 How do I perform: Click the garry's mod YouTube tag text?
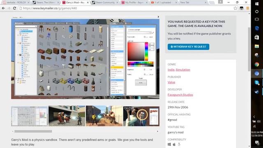(175, 132)
